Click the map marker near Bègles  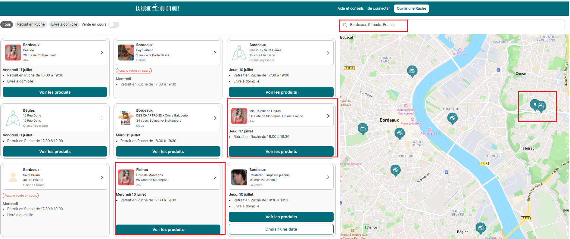coord(481,228)
